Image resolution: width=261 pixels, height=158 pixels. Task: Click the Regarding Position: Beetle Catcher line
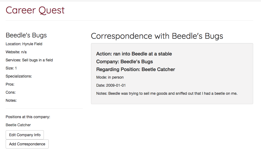pos(136,69)
